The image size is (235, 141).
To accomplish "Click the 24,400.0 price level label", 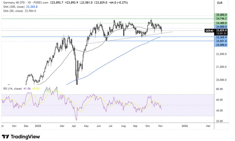I will (x=220, y=23).
